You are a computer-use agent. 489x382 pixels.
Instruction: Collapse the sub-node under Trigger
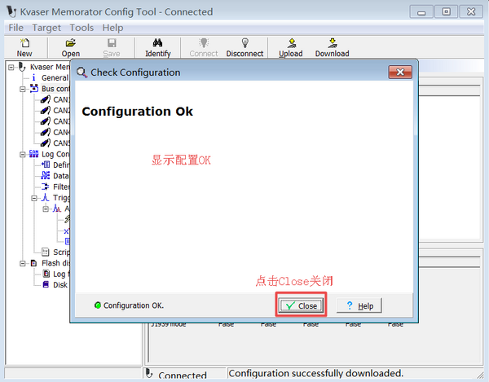point(46,209)
